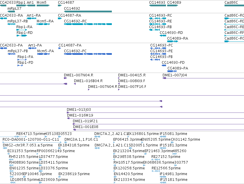Select the Rbp1 gene label
244x184 pixels.
pyautogui.click(x=21, y=3)
